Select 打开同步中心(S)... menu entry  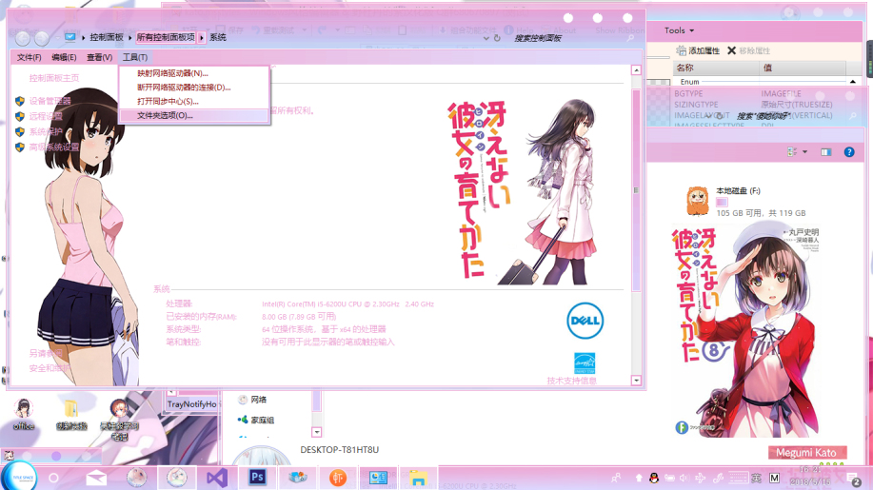pyautogui.click(x=194, y=101)
